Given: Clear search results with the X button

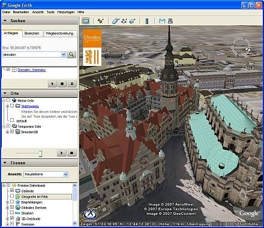Looking at the screenshot, I should point(72,83).
